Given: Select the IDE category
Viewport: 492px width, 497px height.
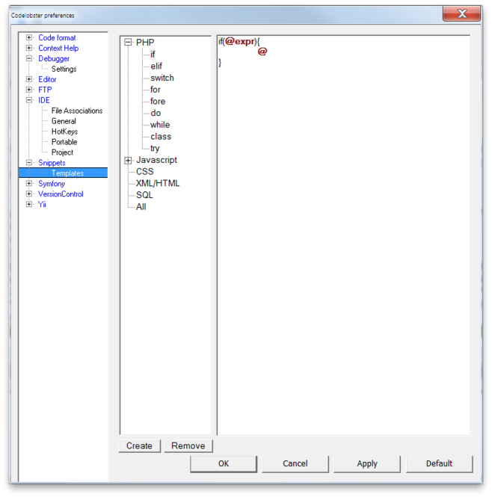Looking at the screenshot, I should coord(44,100).
